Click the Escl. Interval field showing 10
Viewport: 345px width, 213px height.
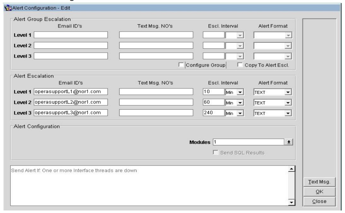213,92
